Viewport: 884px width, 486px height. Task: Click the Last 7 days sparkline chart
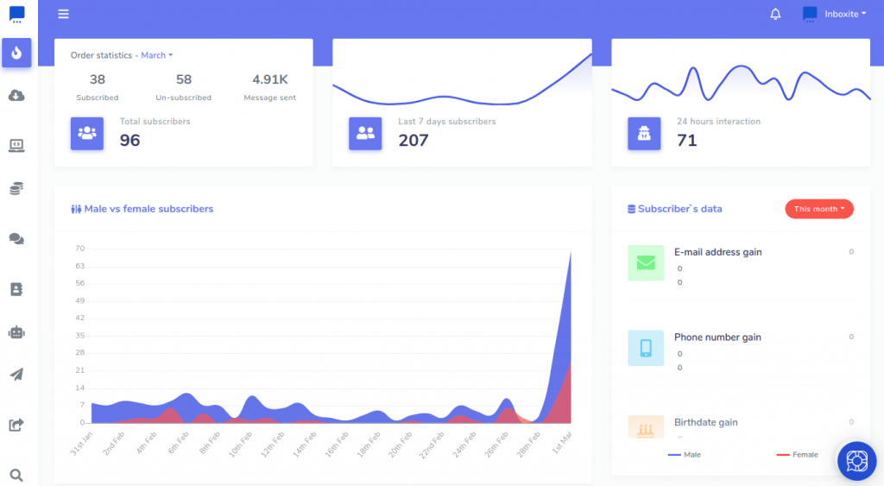pyautogui.click(x=463, y=79)
